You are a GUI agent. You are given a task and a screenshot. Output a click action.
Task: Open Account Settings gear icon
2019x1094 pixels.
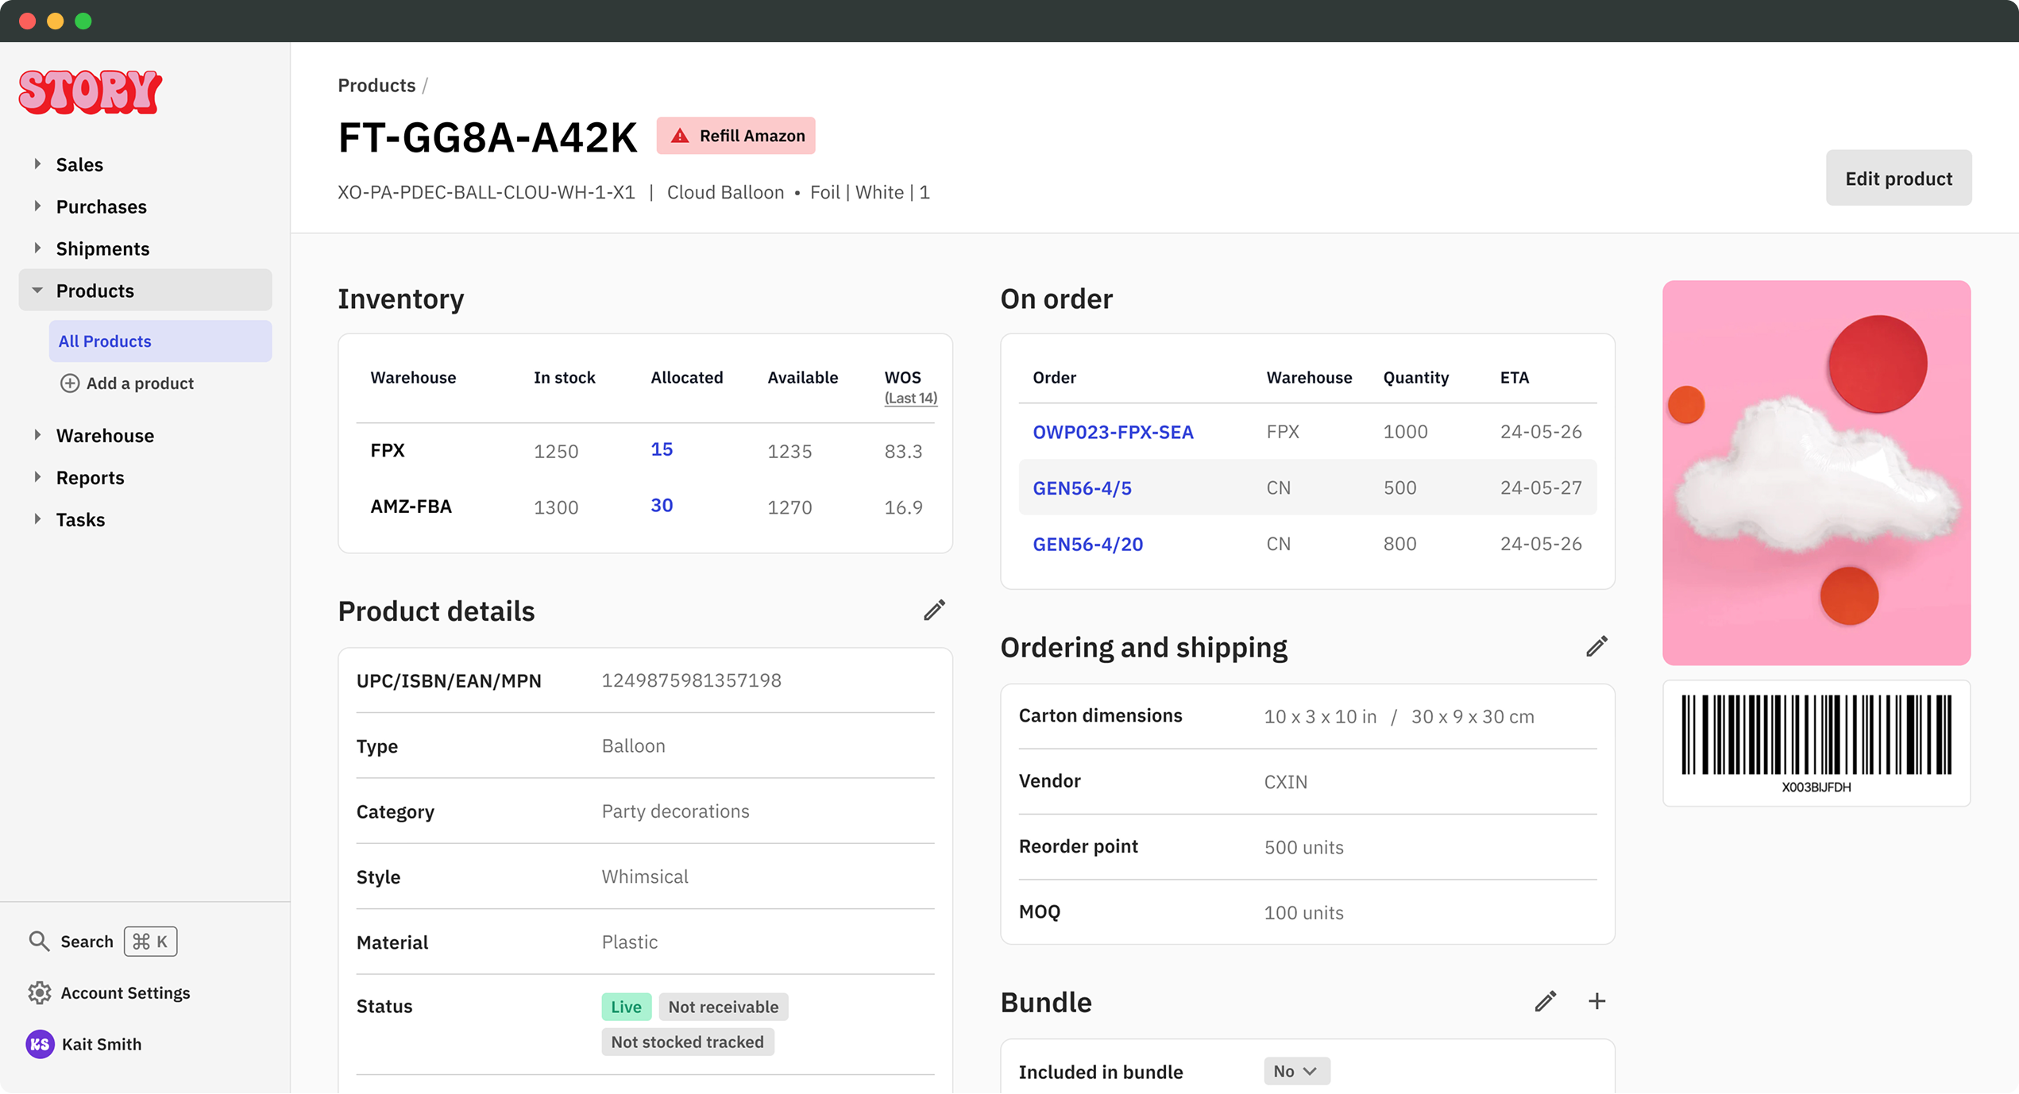tap(39, 992)
